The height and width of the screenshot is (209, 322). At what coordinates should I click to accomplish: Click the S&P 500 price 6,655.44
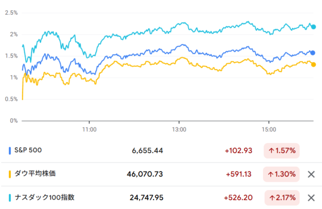coord(147,151)
